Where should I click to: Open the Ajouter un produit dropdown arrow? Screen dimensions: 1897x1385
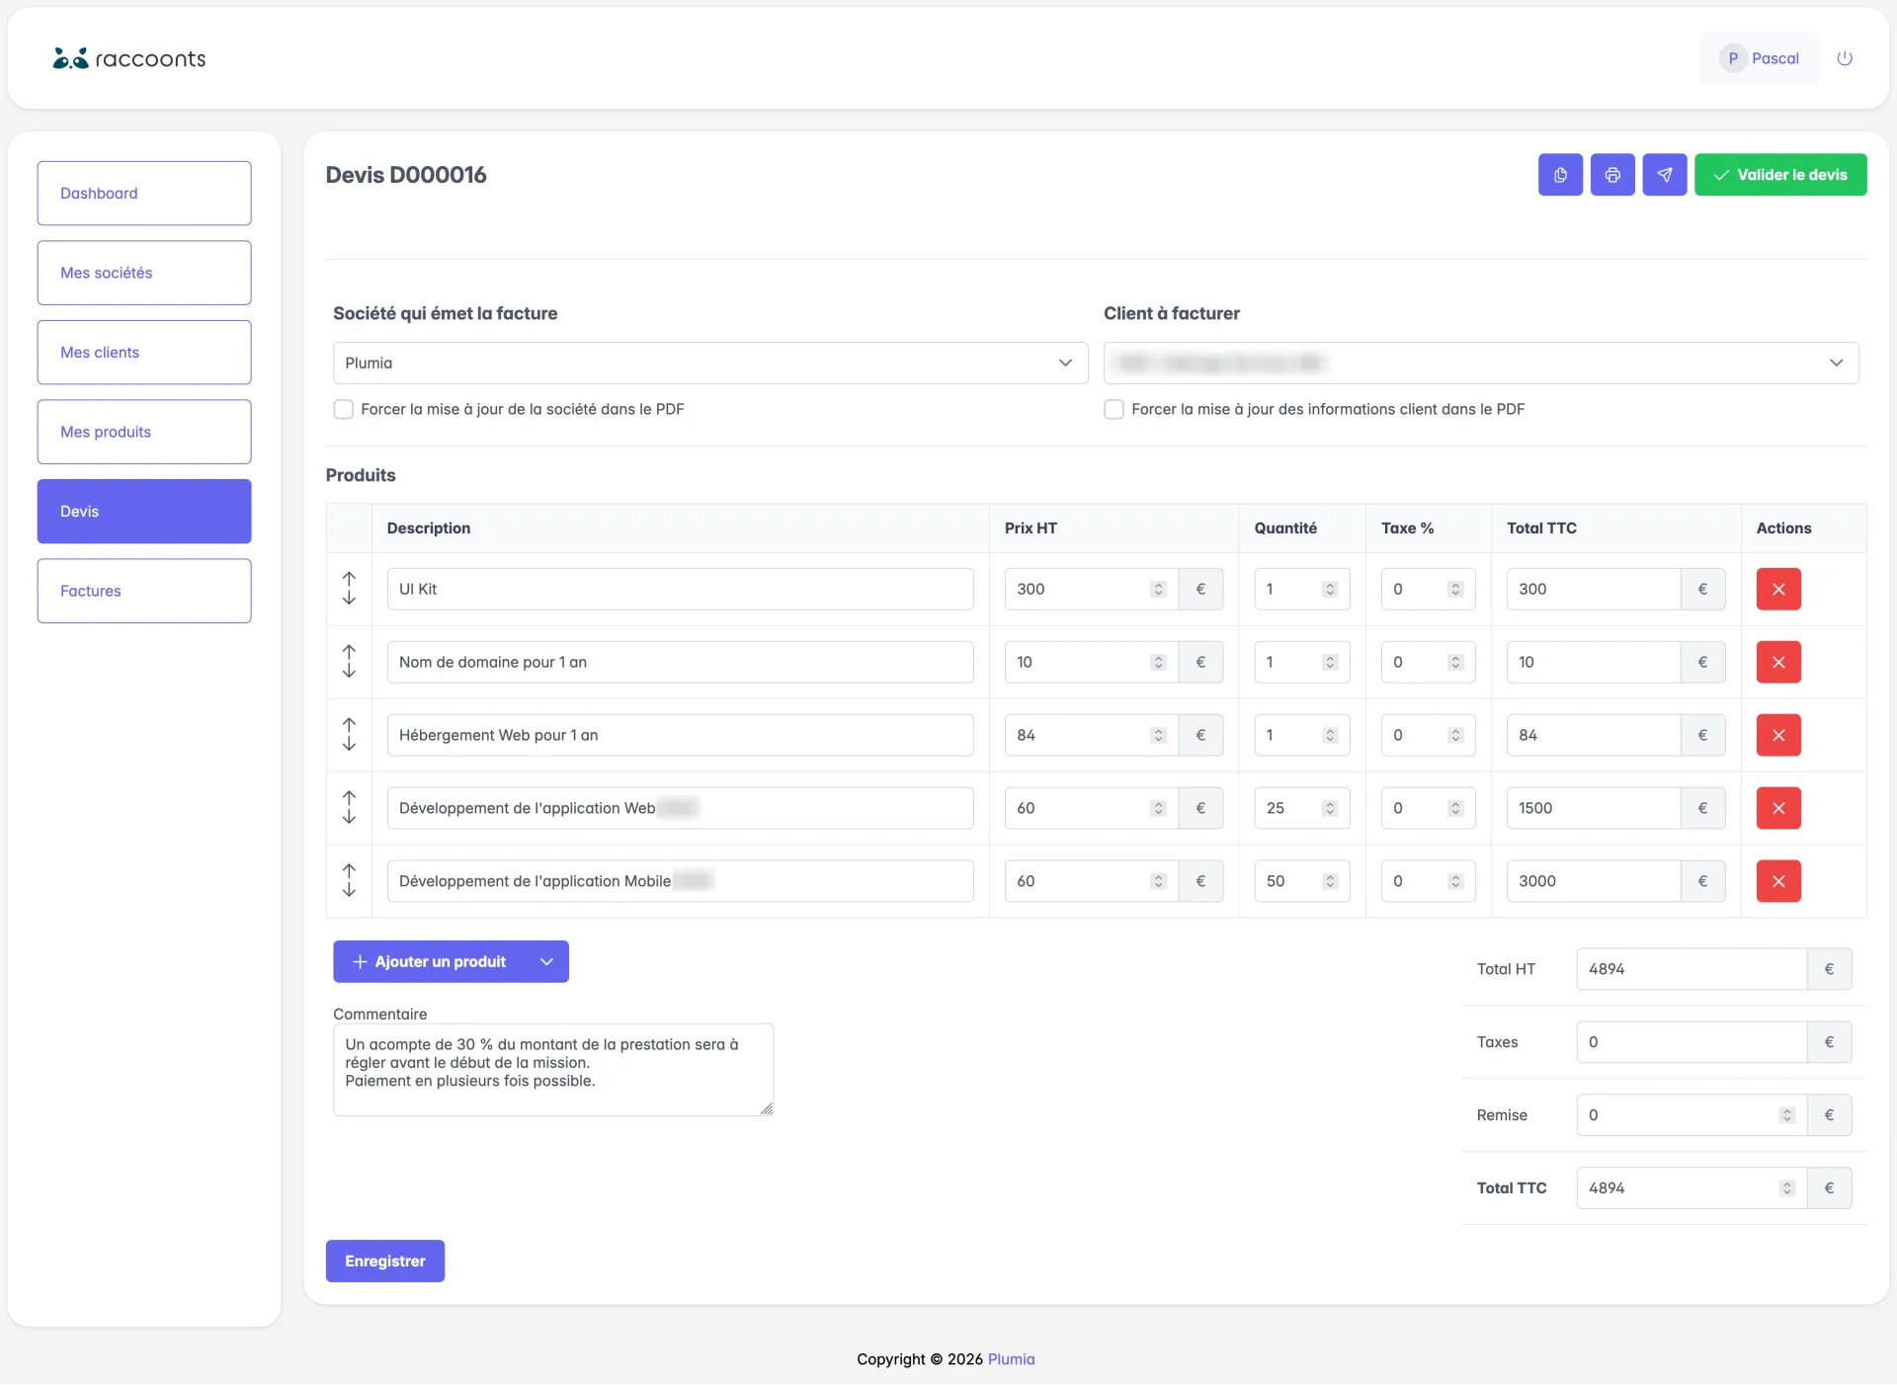coord(546,961)
